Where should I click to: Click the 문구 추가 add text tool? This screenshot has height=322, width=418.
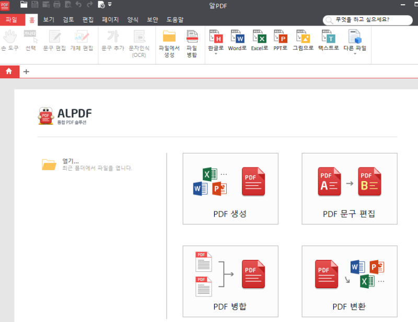(x=113, y=41)
